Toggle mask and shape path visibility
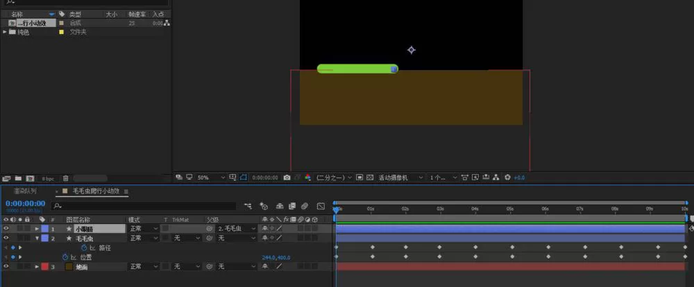This screenshot has height=287, width=694. coord(244,177)
